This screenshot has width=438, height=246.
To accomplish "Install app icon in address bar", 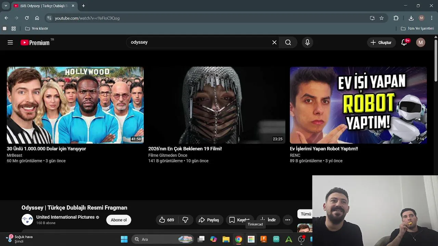I will point(372,18).
